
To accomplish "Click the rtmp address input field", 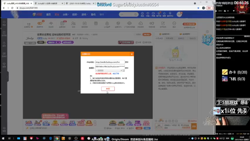I will [x=110, y=62].
